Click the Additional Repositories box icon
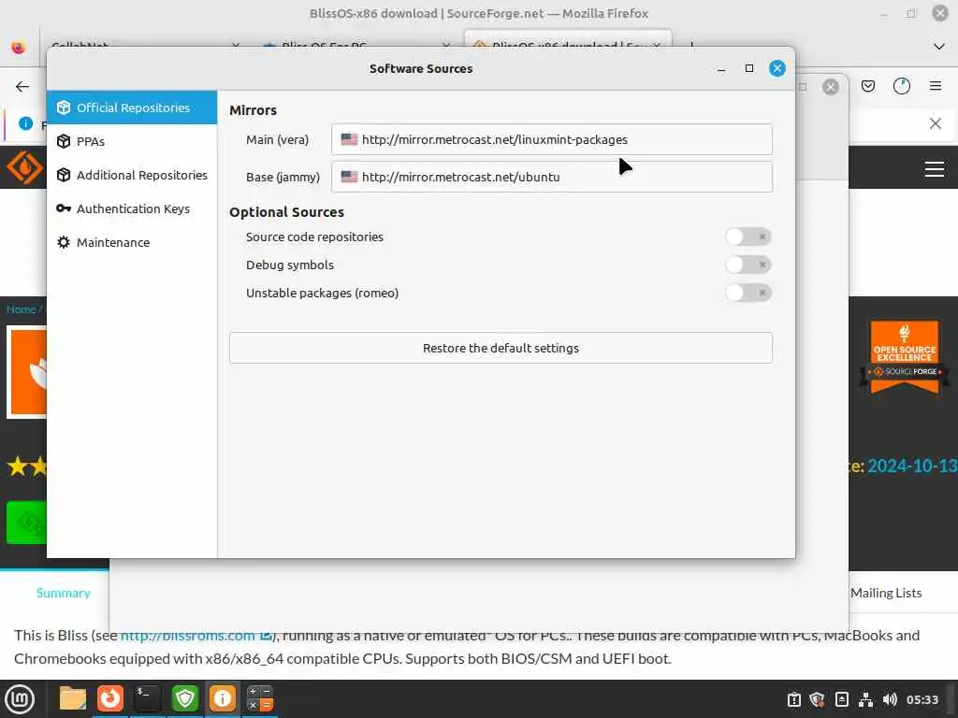Screen dimensions: 958x718 (x=64, y=175)
